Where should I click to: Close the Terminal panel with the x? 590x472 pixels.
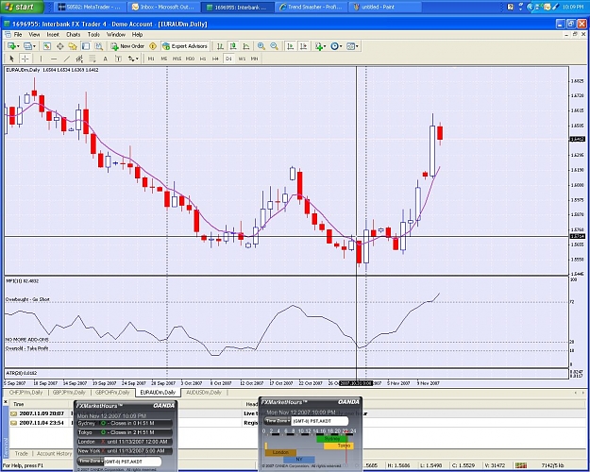tap(6, 402)
